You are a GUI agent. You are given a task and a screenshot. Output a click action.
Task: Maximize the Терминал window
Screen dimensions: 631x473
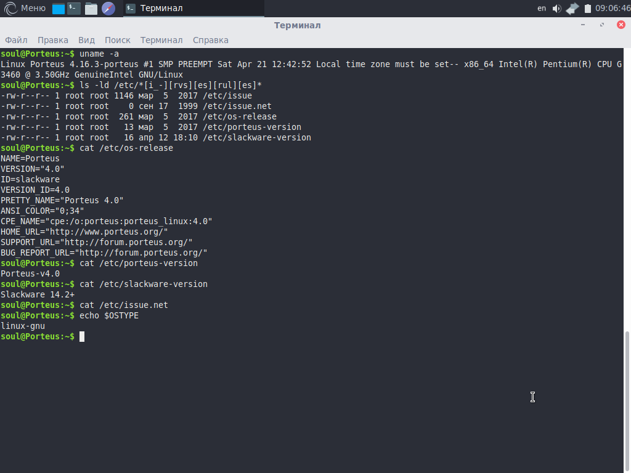pyautogui.click(x=602, y=25)
